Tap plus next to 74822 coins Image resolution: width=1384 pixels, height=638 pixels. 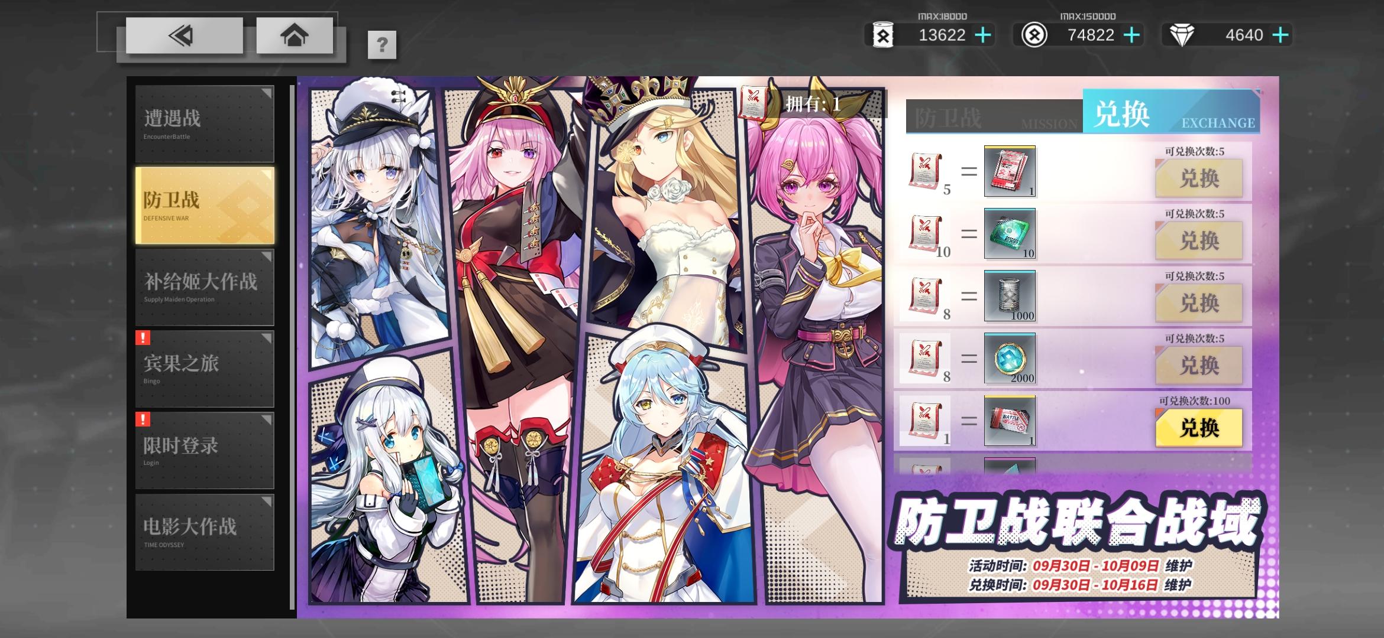1131,35
